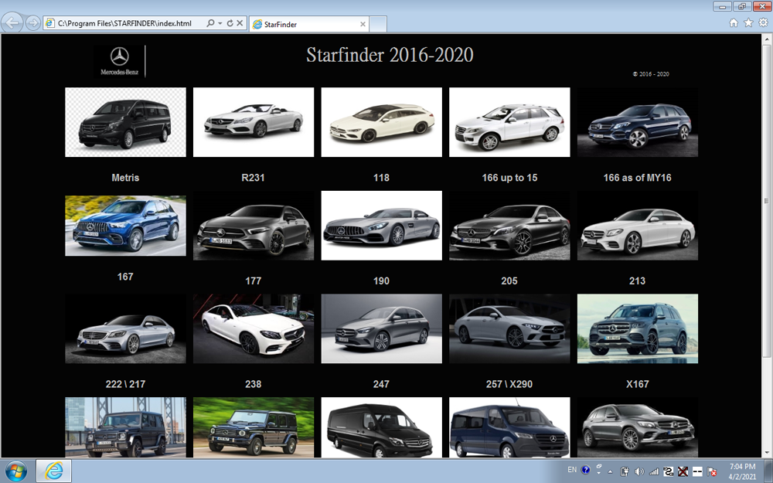The height and width of the screenshot is (483, 773).
Task: Switch to the StarFinder tab
Action: [x=309, y=24]
